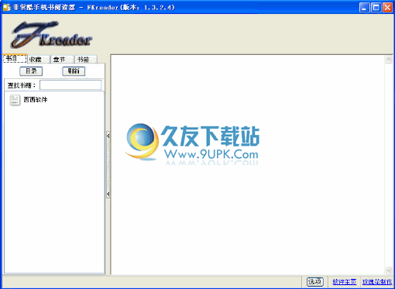Maximize the FKreader window

tap(376, 7)
